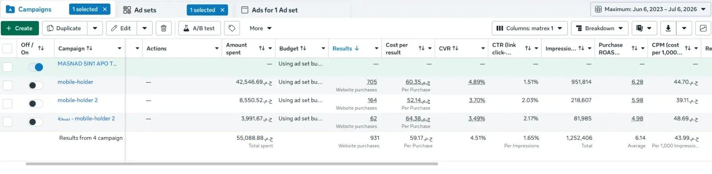Turn on the mobile-holder 2 toggle

click(x=36, y=104)
